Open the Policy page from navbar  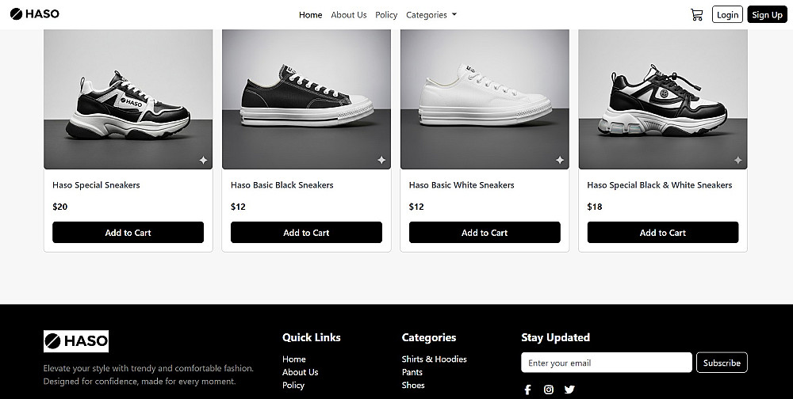click(386, 15)
